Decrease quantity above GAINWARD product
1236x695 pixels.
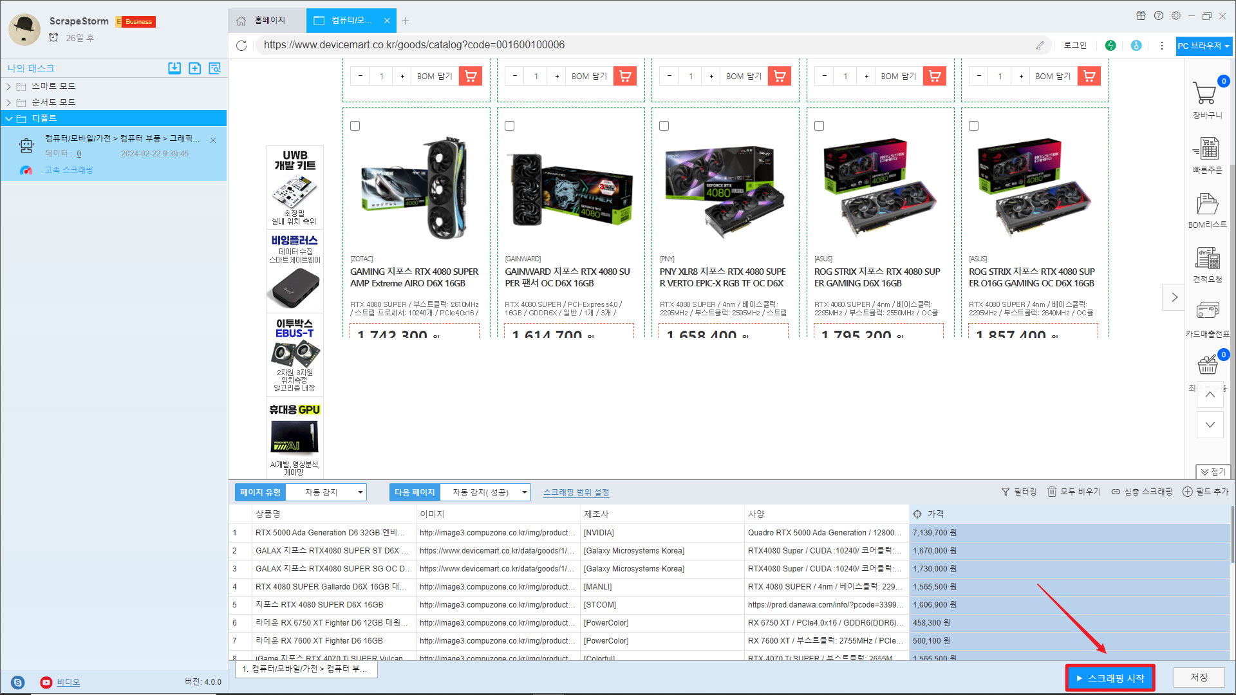tap(515, 76)
